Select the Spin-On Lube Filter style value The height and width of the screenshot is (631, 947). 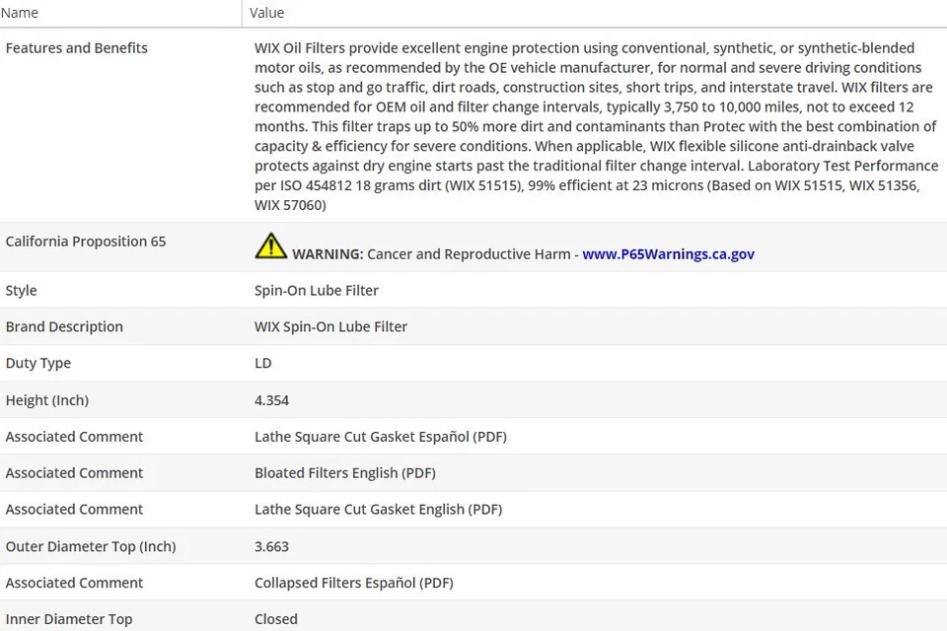(x=316, y=291)
